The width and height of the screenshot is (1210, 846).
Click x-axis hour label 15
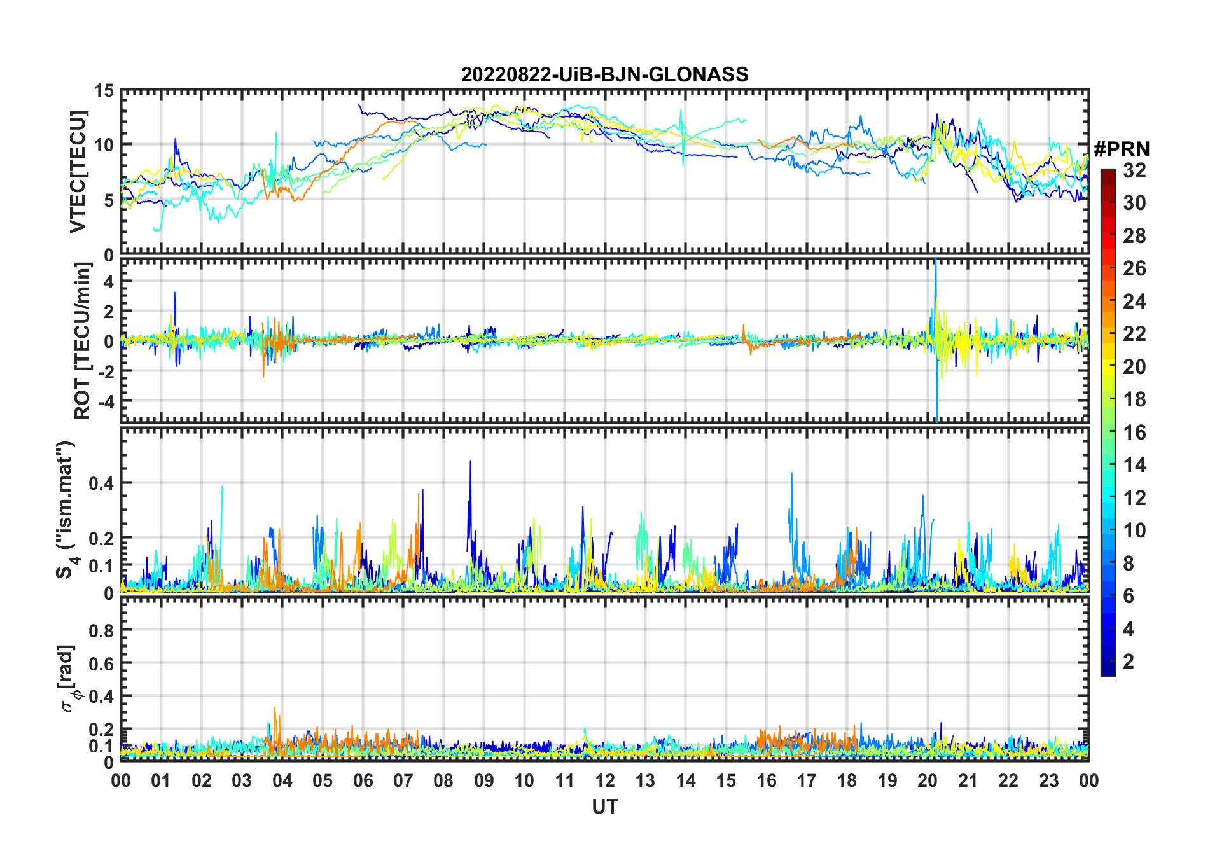click(726, 780)
